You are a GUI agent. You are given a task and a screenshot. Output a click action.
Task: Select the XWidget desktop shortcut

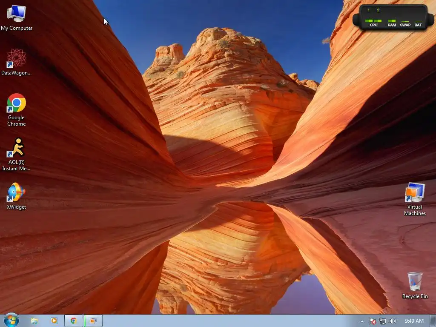pyautogui.click(x=17, y=196)
